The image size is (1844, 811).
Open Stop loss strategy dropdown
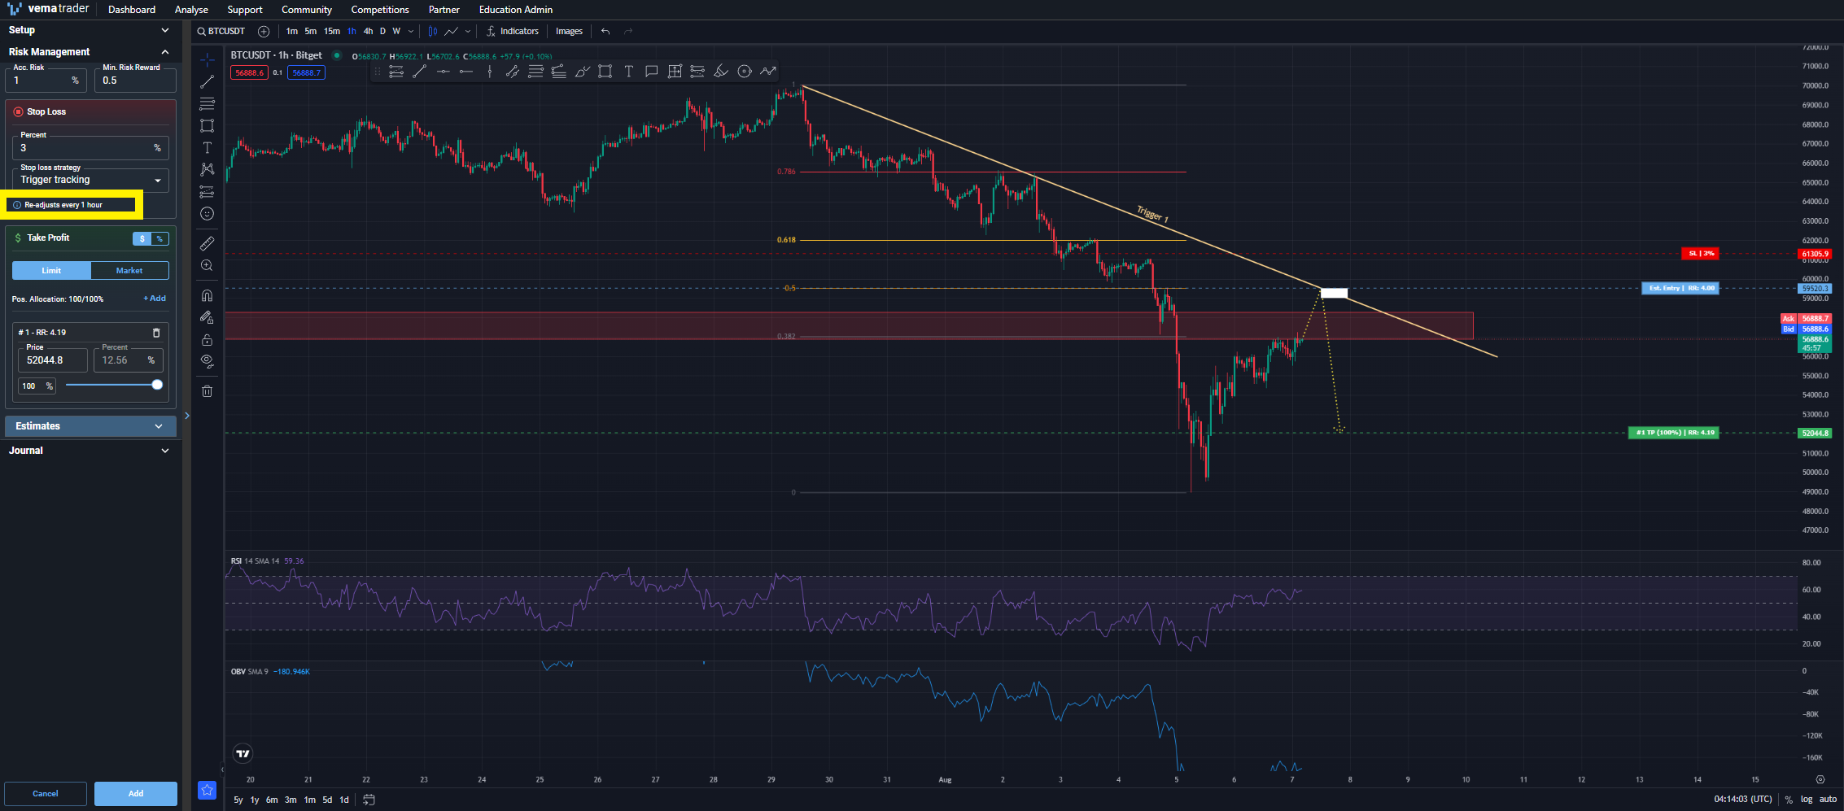(x=90, y=180)
